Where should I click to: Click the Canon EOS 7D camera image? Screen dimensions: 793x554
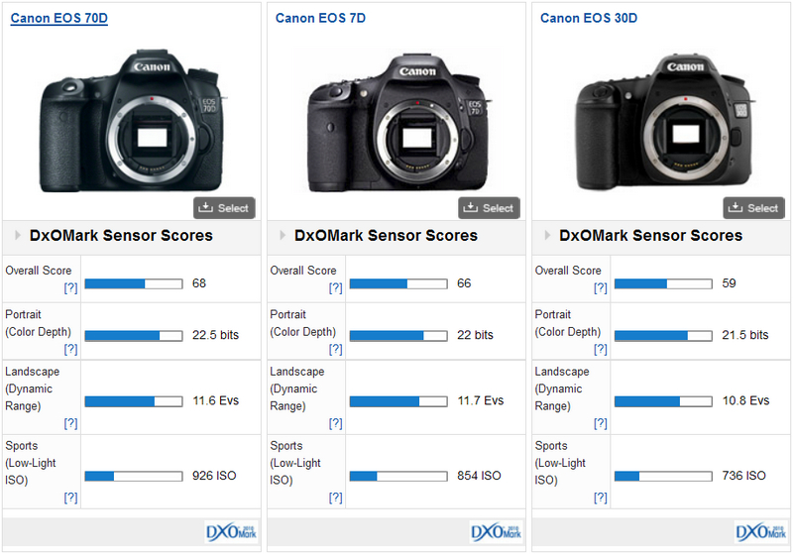coord(398,123)
